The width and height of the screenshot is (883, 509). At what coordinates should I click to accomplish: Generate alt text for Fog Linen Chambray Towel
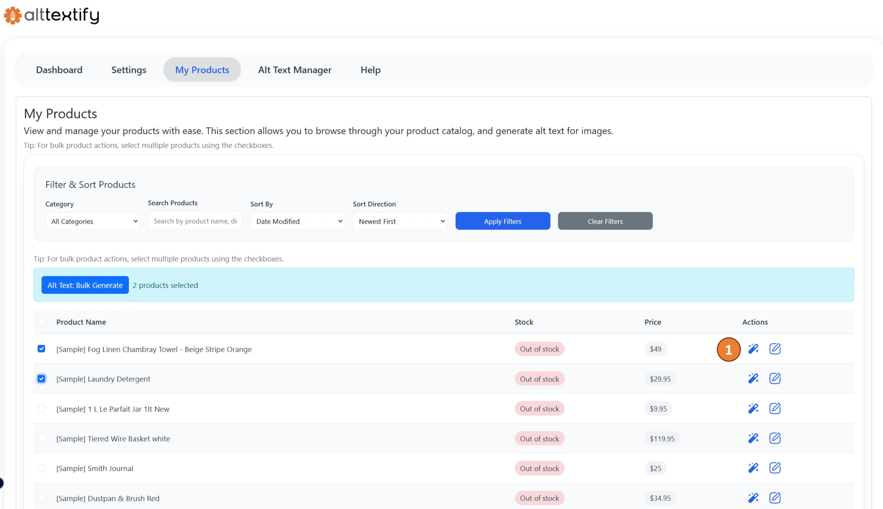pyautogui.click(x=753, y=349)
